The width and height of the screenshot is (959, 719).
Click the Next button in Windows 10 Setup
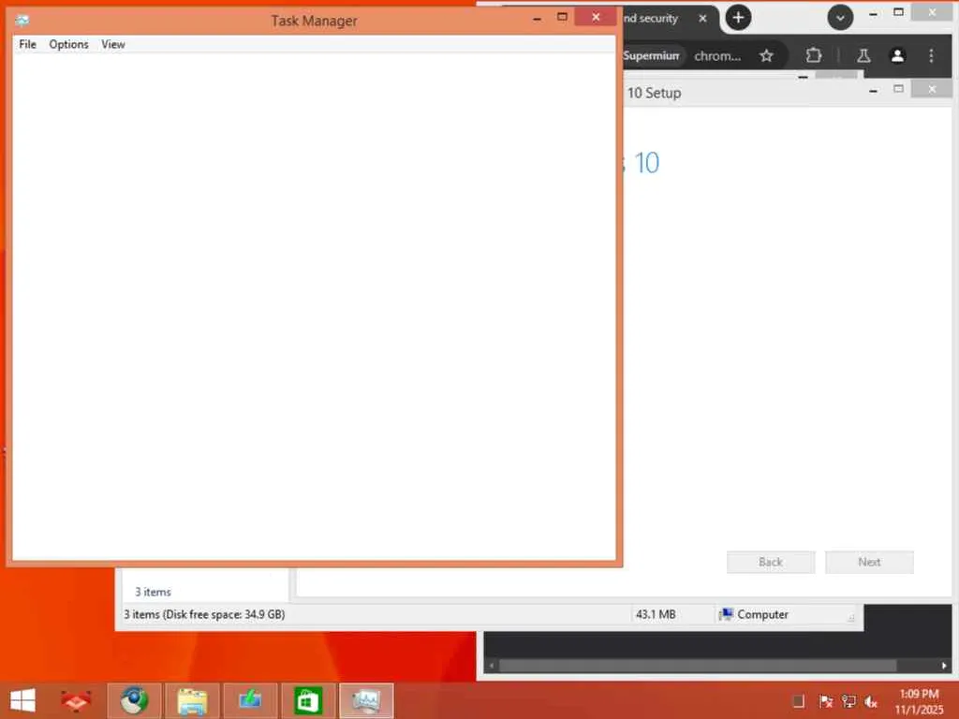[869, 562]
